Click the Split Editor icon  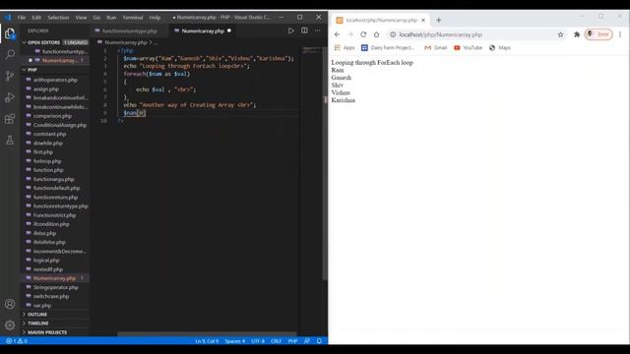click(x=304, y=30)
